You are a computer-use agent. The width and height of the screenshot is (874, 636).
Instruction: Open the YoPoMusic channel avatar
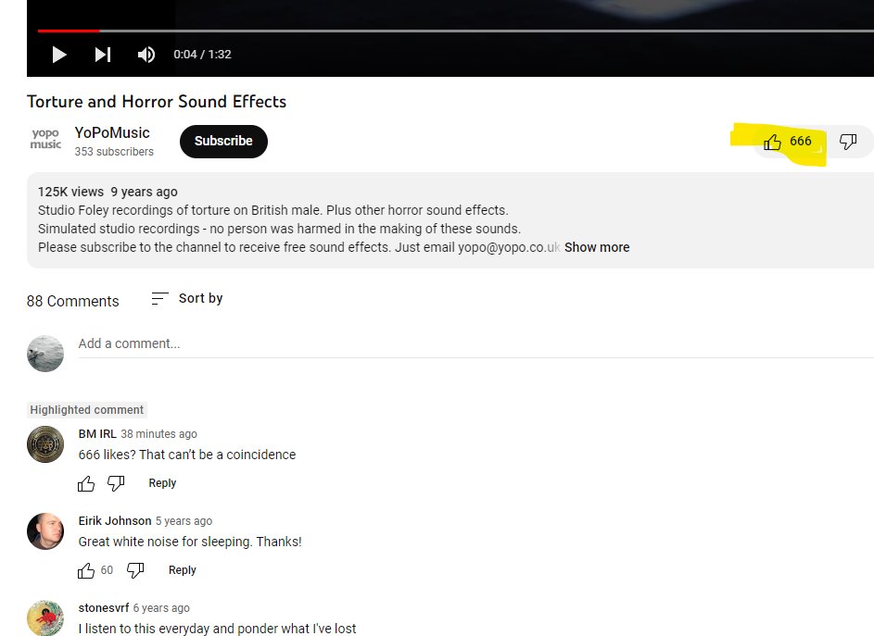point(45,138)
